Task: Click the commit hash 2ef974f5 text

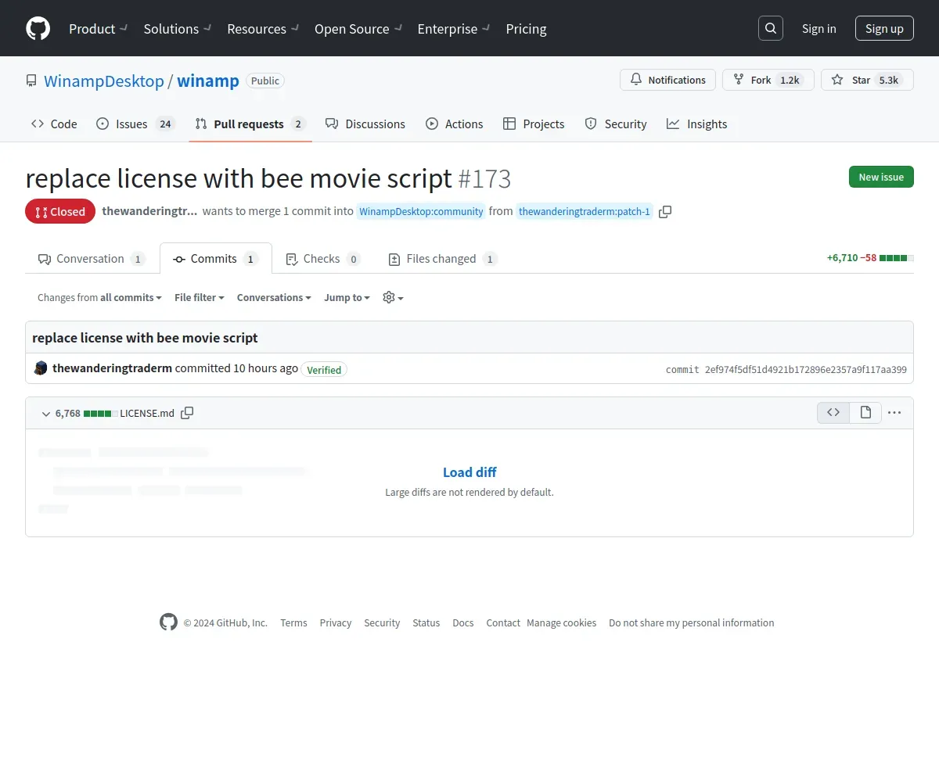Action: click(804, 369)
